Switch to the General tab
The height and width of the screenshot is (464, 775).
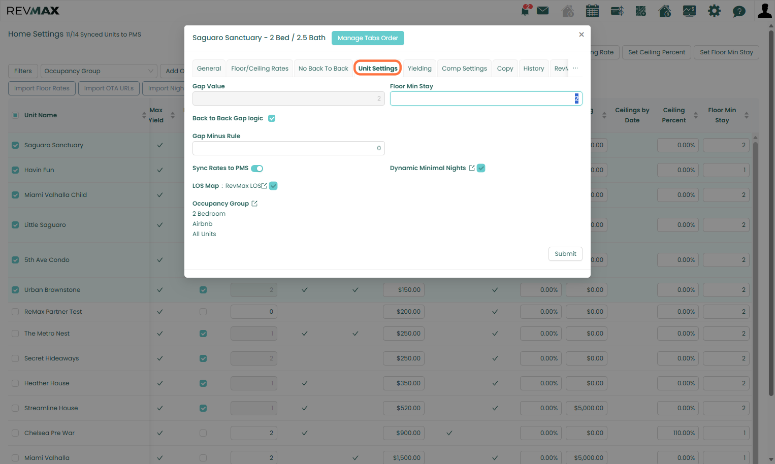point(209,69)
